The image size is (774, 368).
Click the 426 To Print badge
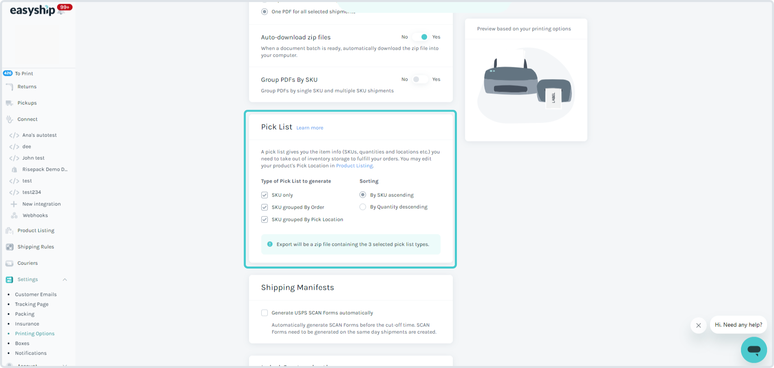(8, 73)
